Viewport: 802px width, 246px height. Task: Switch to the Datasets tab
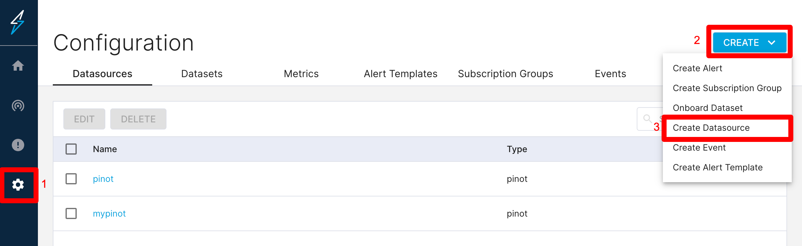(x=202, y=74)
